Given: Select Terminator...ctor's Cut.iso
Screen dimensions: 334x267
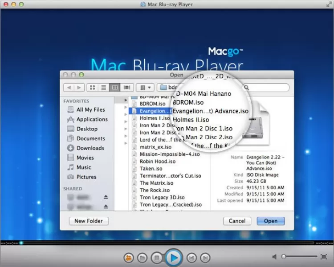Looking at the screenshot, I should tap(171, 176).
